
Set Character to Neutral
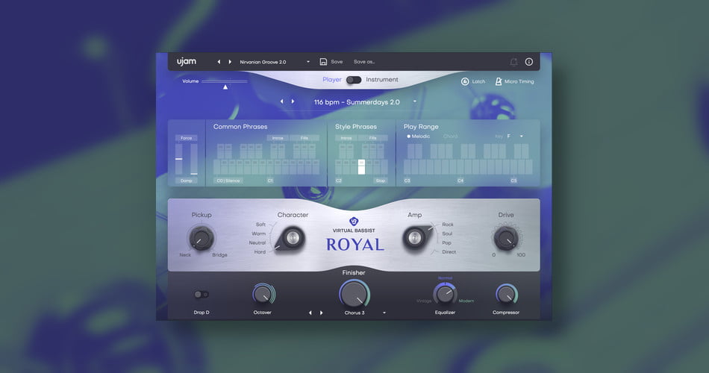click(257, 242)
